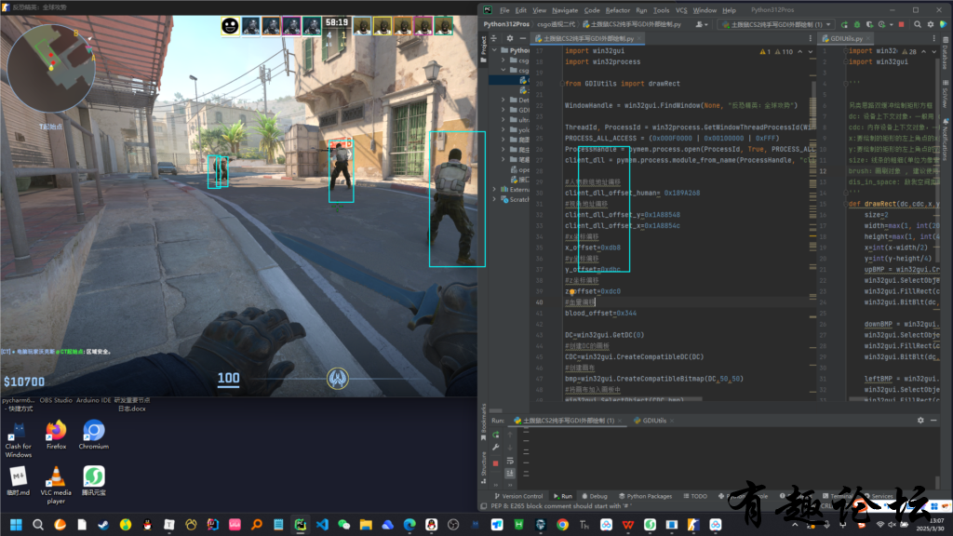
Task: Click the red Stop square in the Run tool window
Action: (x=495, y=463)
